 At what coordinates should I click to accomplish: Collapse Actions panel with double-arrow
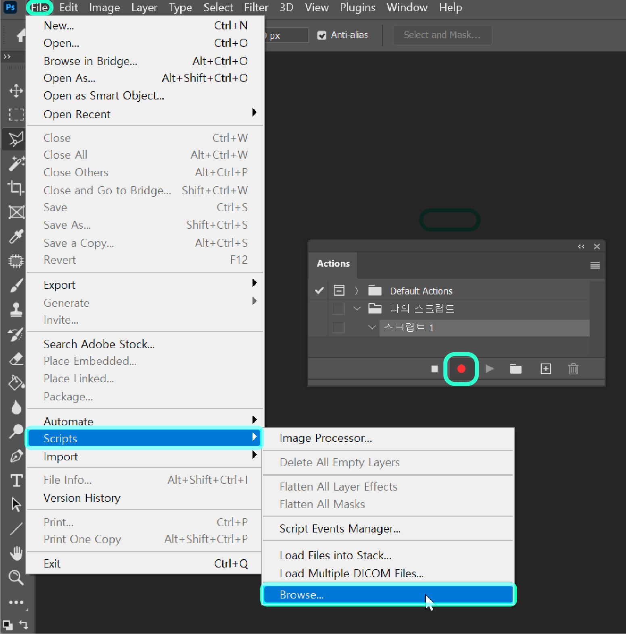point(581,247)
